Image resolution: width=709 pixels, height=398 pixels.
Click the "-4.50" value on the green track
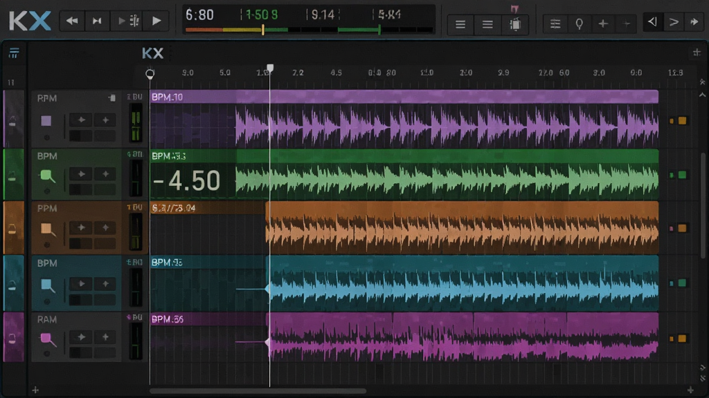186,180
